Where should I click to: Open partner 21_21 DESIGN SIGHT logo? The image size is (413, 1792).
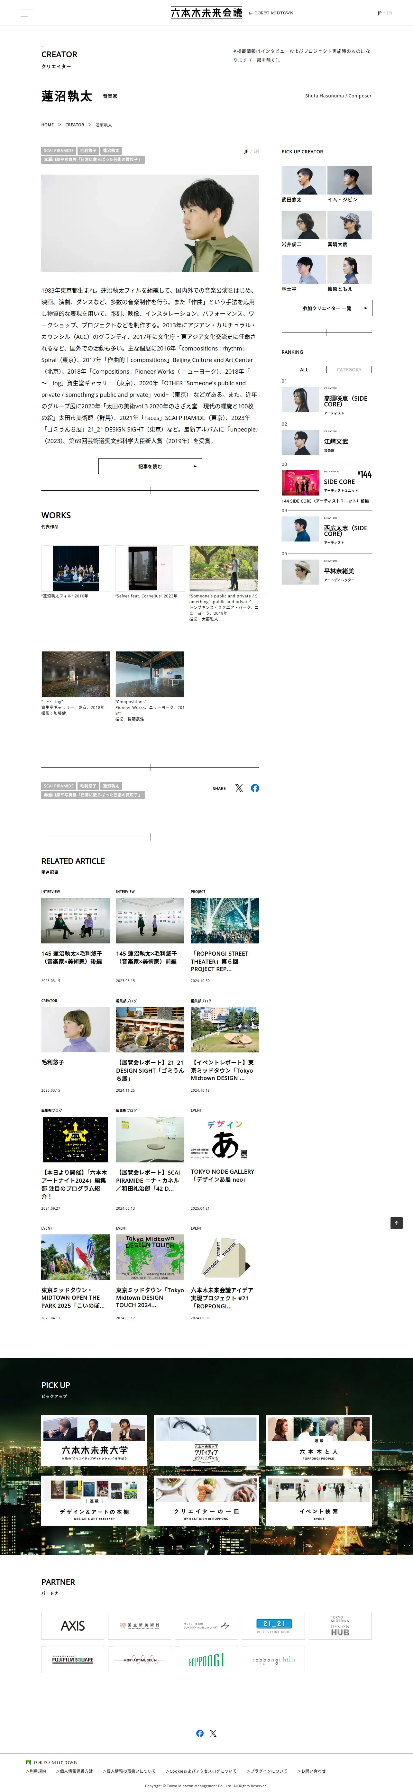click(273, 1626)
